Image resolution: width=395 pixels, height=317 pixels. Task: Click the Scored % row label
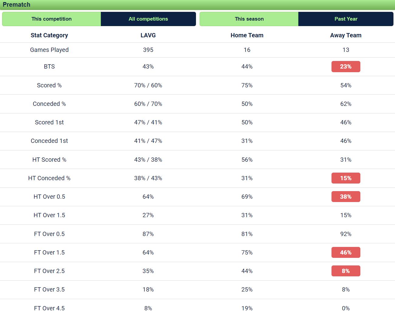pos(49,85)
